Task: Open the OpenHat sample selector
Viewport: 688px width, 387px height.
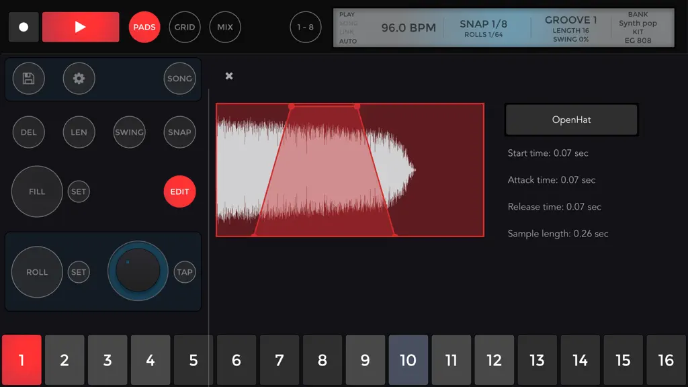Action: click(x=571, y=120)
